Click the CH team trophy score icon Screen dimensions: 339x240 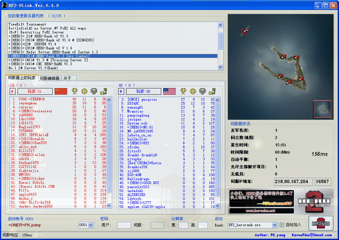(74, 91)
